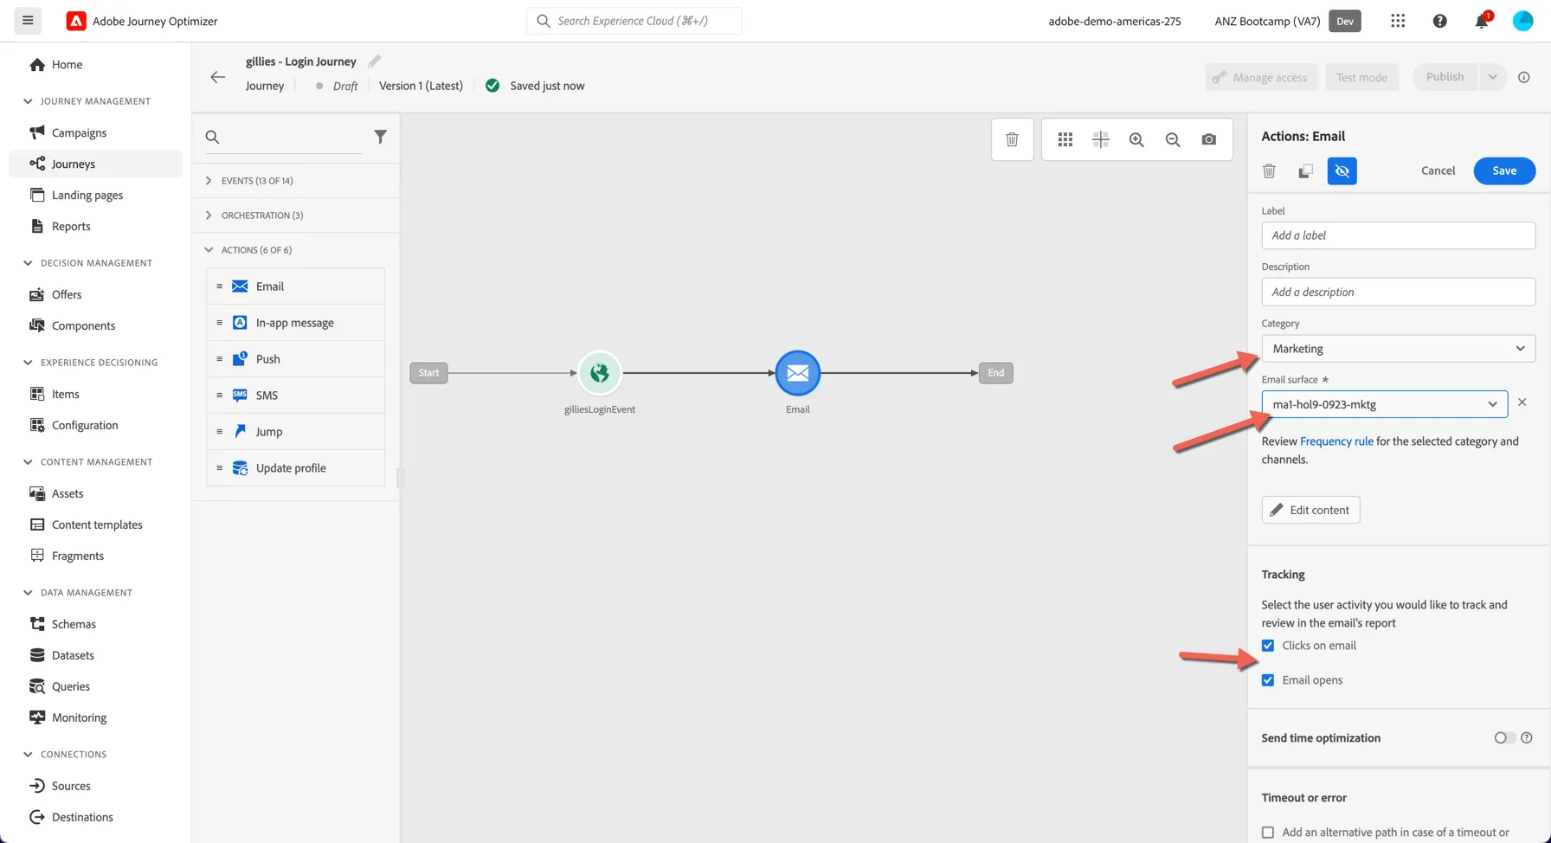The height and width of the screenshot is (843, 1551).
Task: Open the hamburger navigation menu
Action: click(28, 21)
